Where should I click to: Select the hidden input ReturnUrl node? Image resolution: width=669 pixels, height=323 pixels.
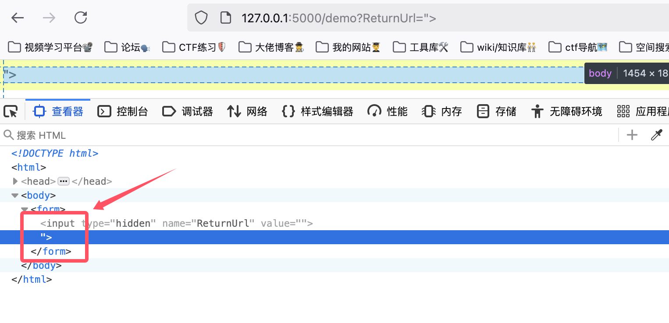point(175,224)
